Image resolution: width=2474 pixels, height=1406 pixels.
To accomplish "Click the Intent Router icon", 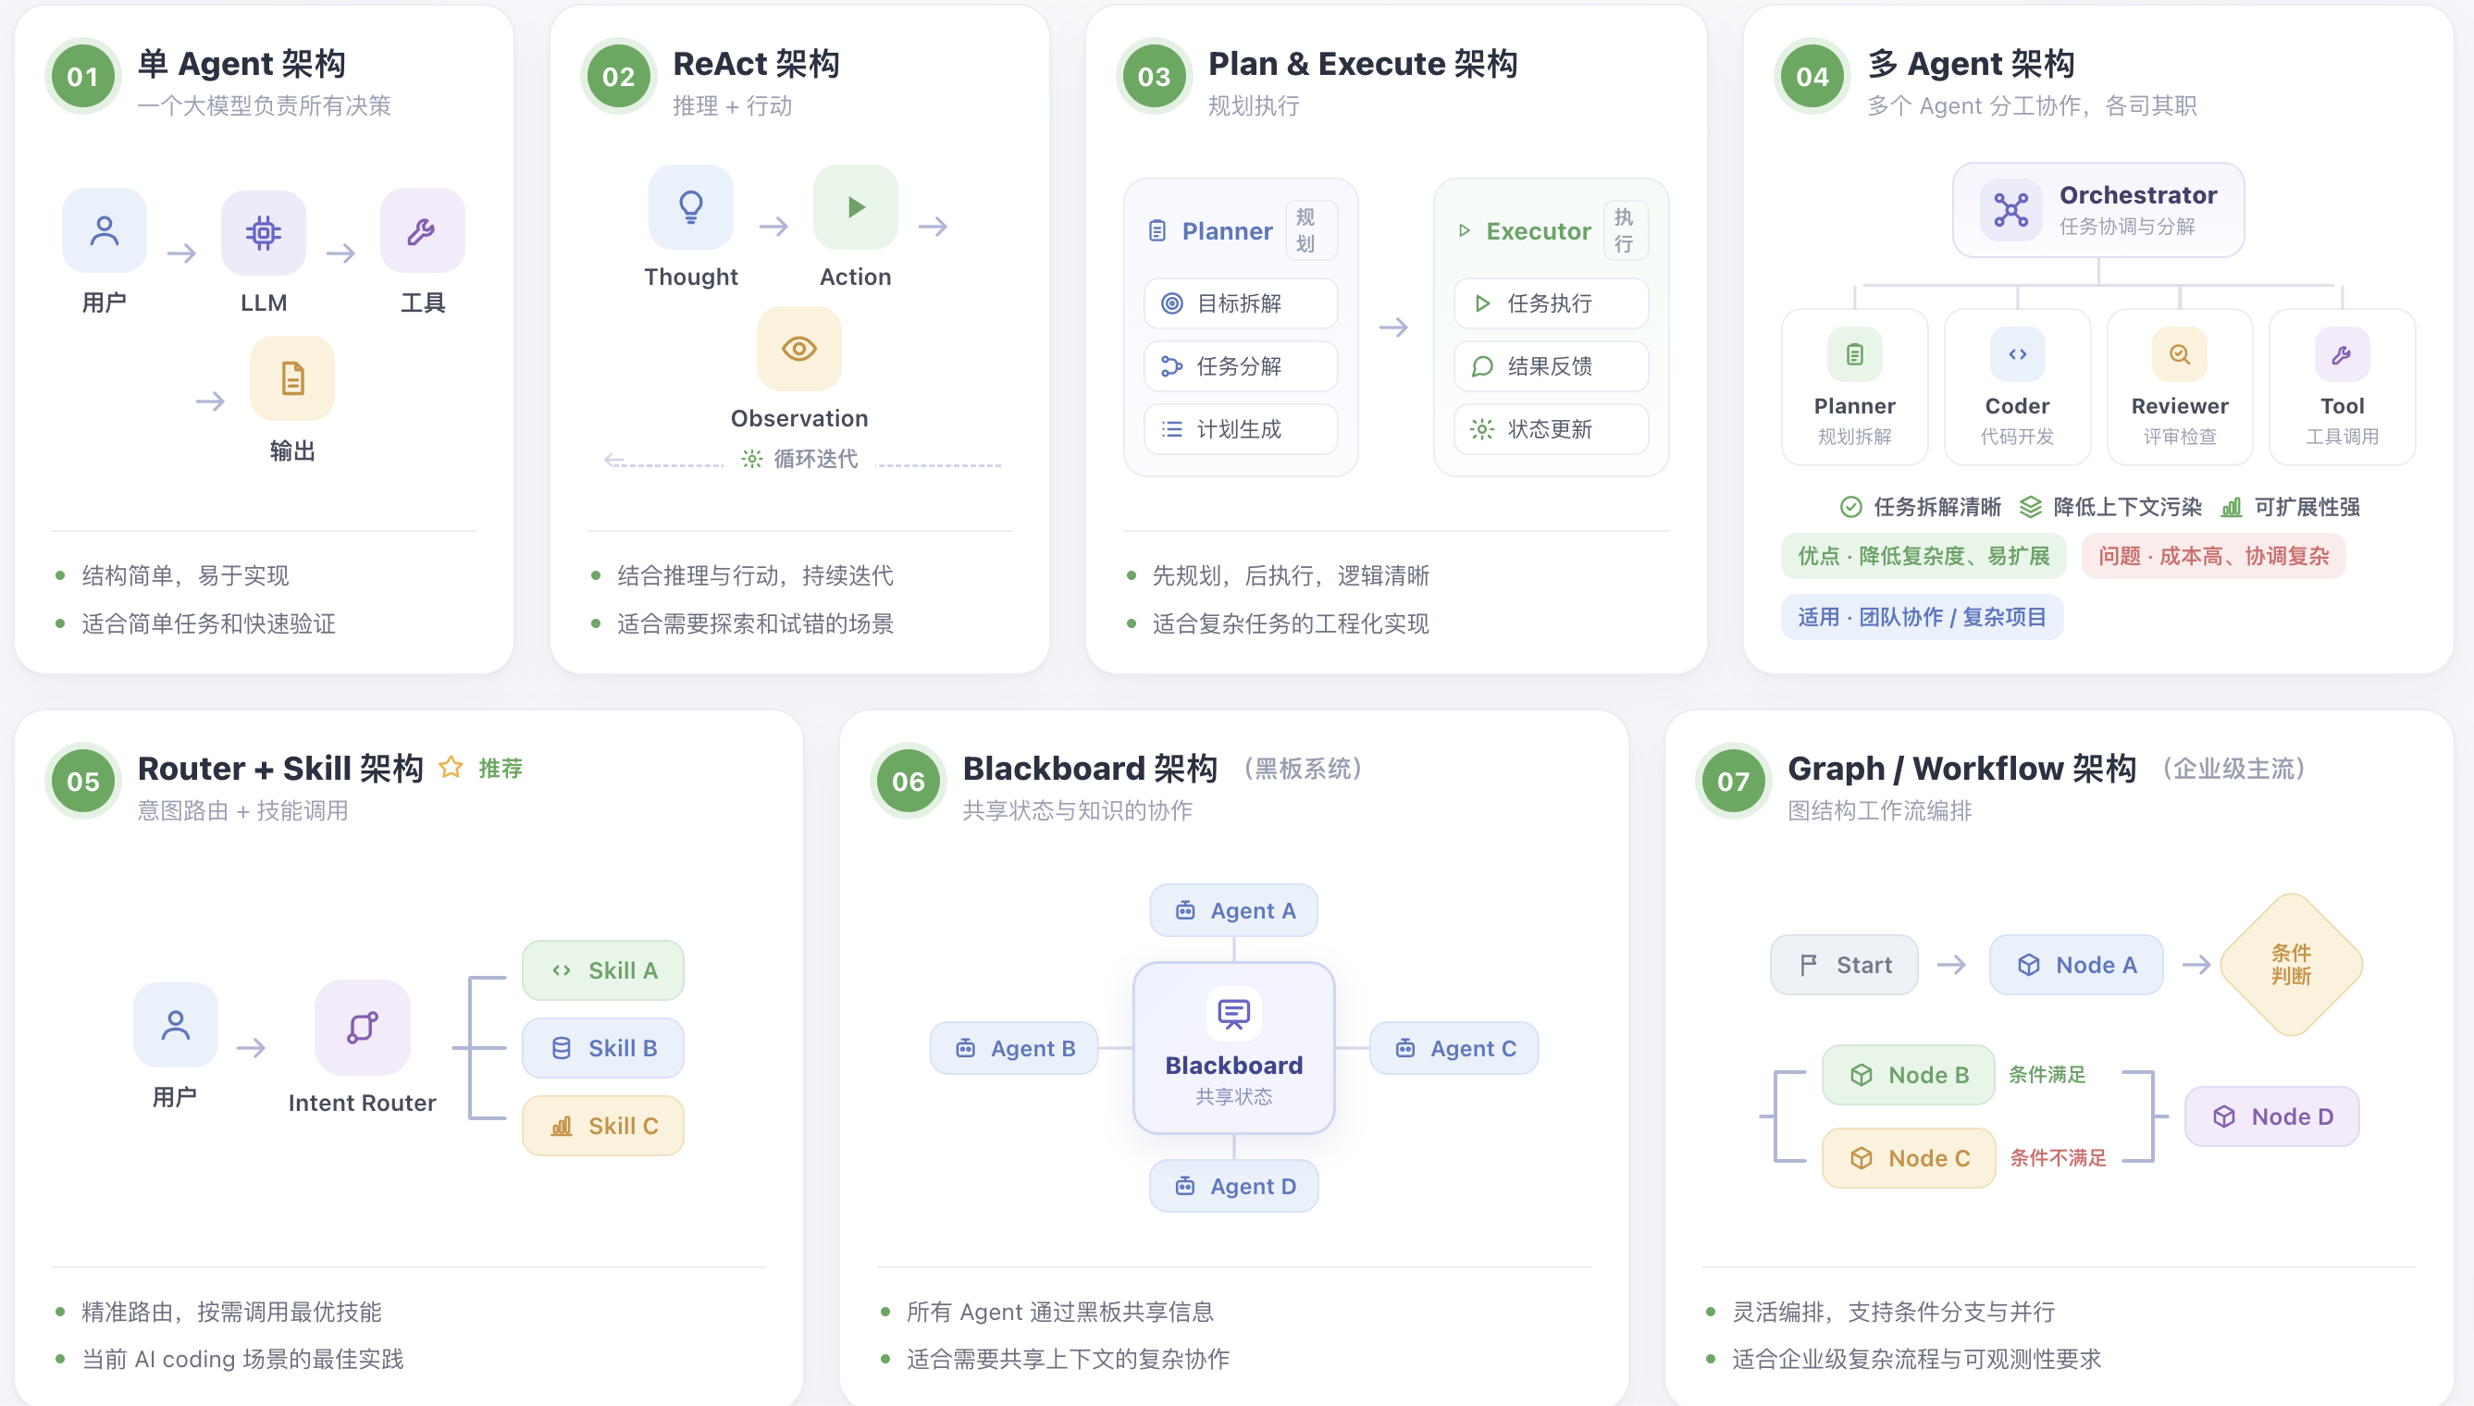I will coord(362,1028).
